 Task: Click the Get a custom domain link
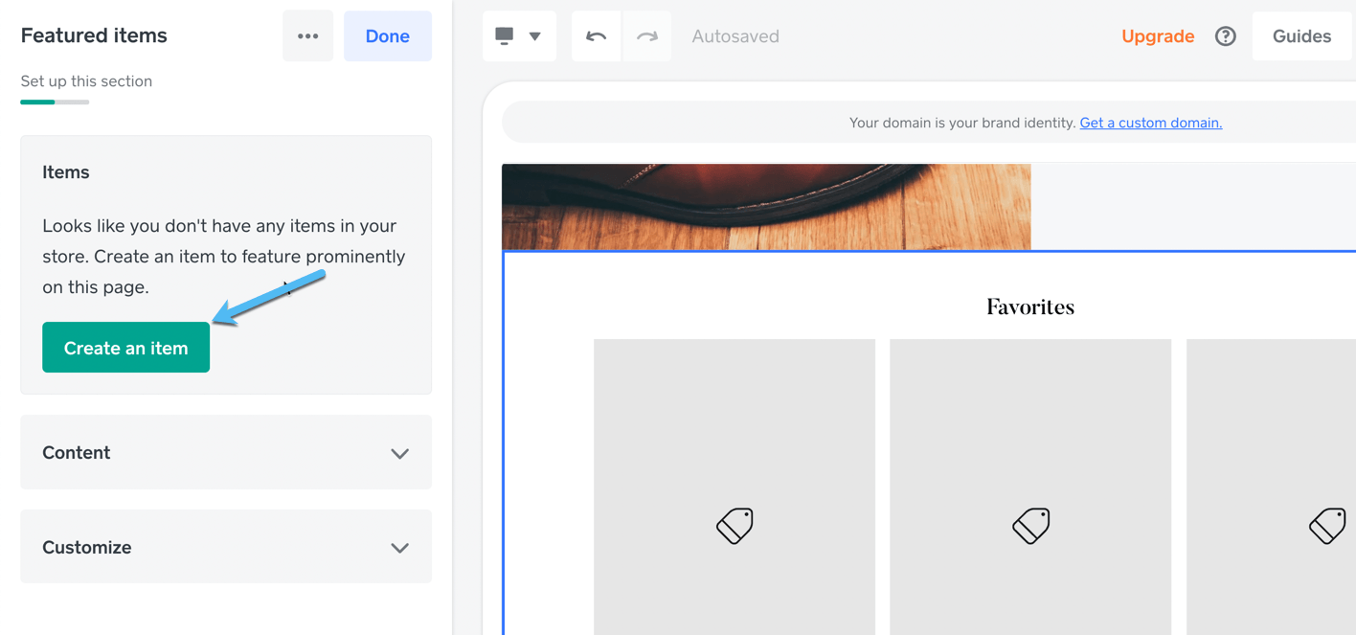[x=1150, y=122]
